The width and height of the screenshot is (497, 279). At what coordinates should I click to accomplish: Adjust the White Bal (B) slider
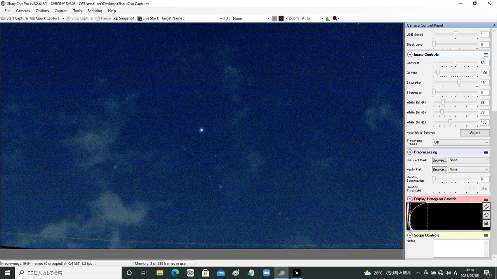pyautogui.click(x=455, y=122)
